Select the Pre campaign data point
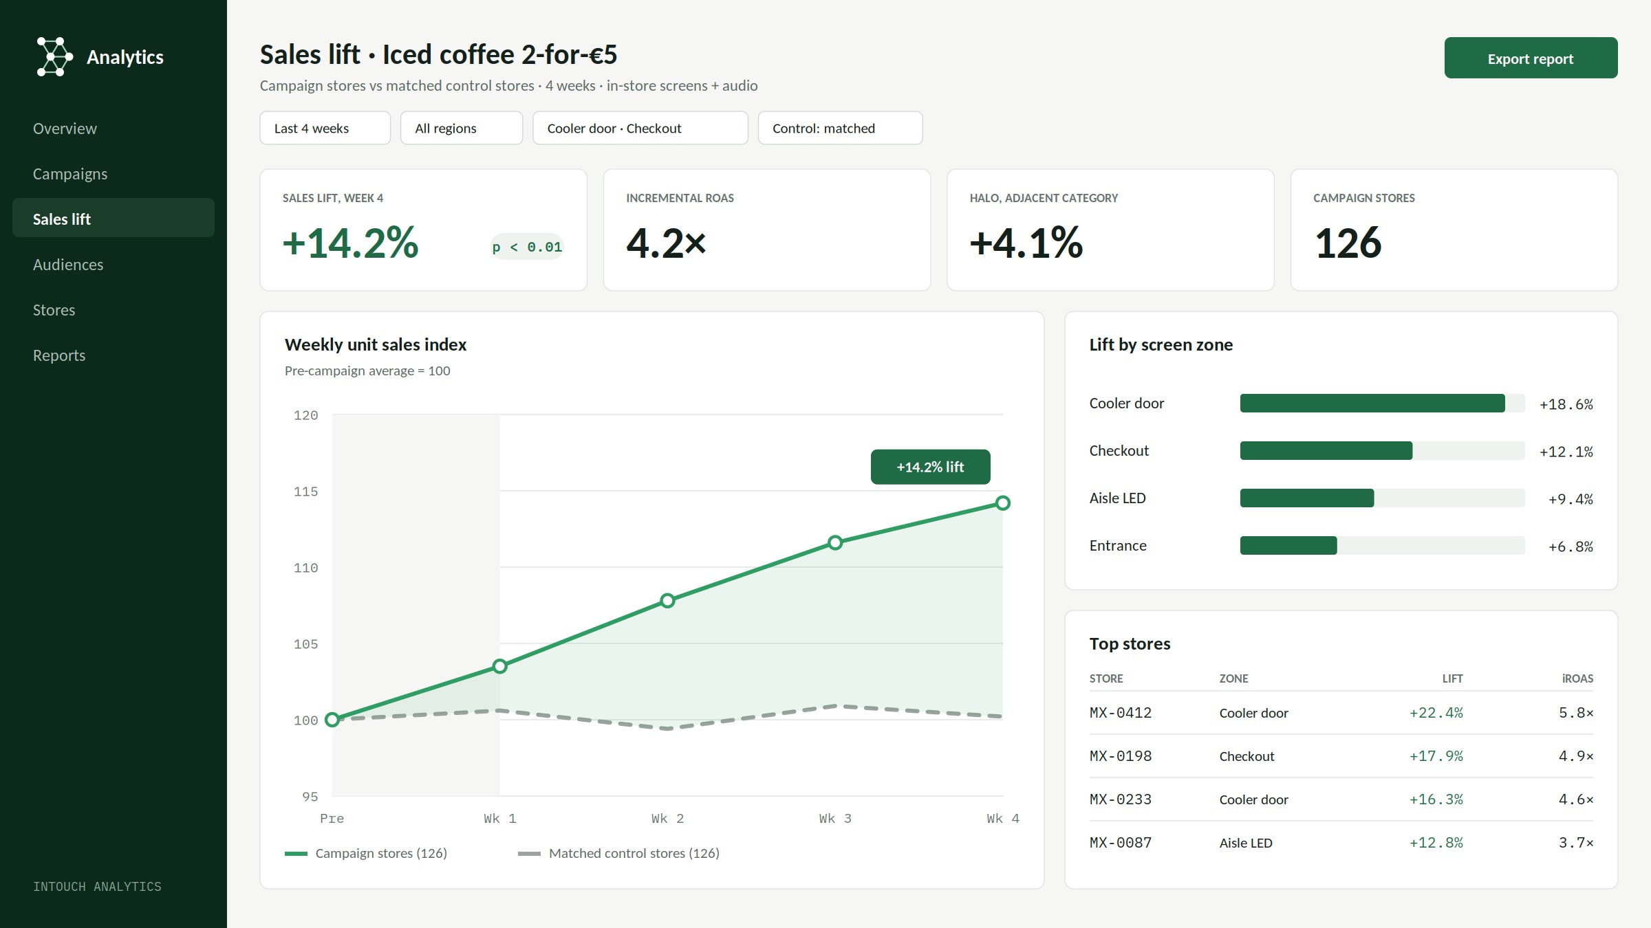1651x928 pixels. 332,720
